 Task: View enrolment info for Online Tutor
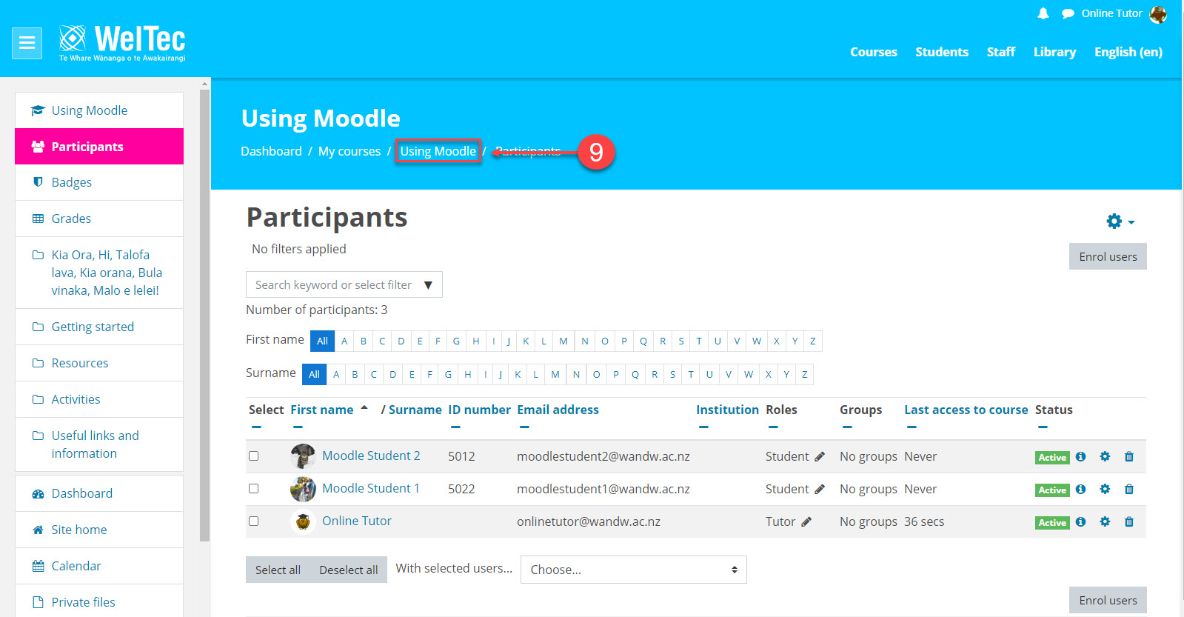1080,521
